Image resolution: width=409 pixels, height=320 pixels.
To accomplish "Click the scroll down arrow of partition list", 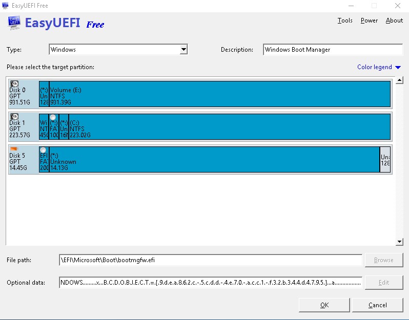I will (x=399, y=242).
